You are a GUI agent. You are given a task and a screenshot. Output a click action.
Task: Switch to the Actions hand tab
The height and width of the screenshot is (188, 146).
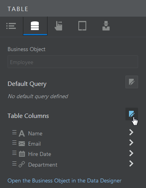click(x=59, y=26)
